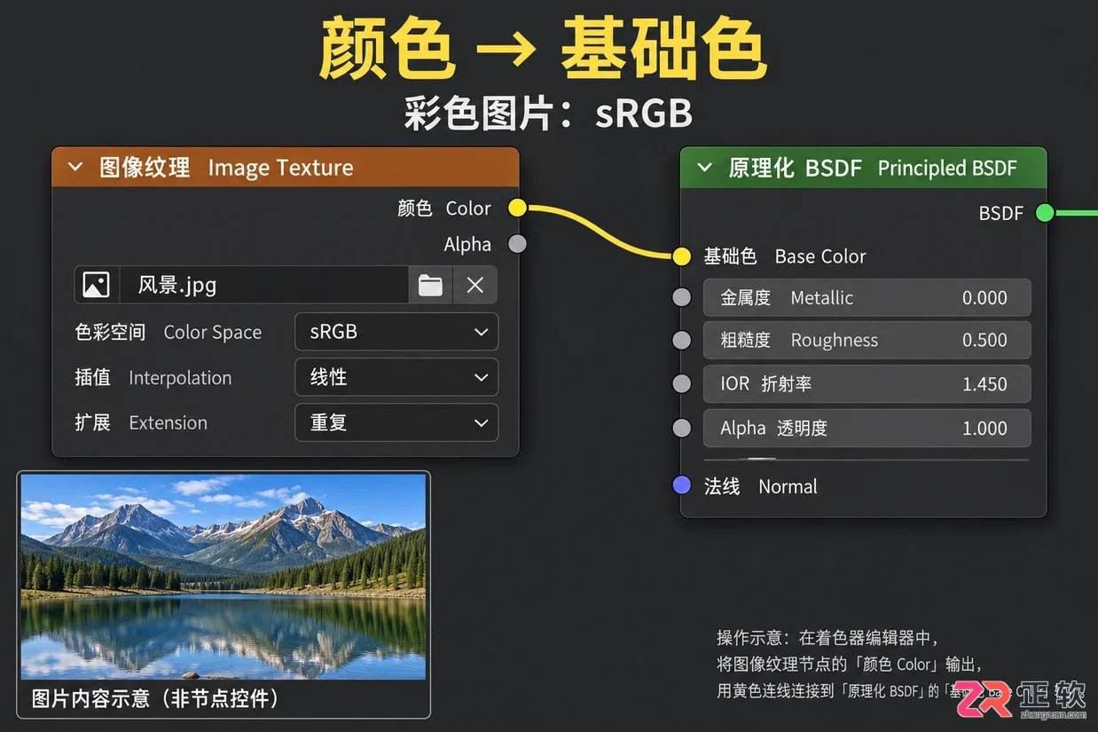Click the landscape image preview thumbnail
The height and width of the screenshot is (732, 1098).
coord(224,577)
